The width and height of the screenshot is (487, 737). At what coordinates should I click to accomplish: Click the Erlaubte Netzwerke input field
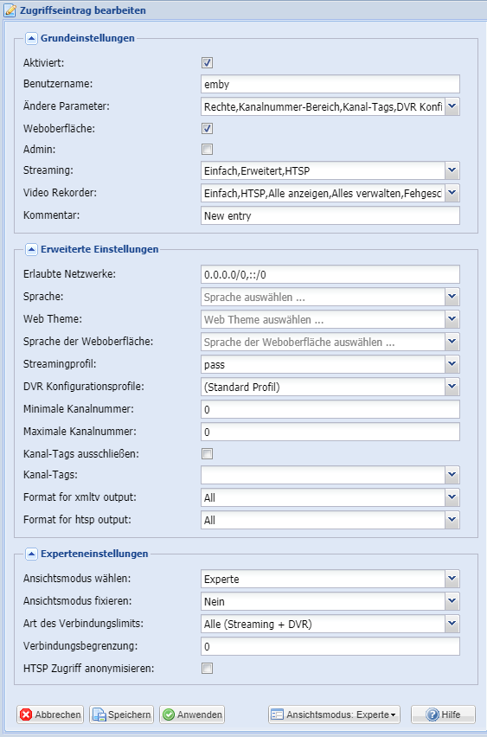click(330, 274)
